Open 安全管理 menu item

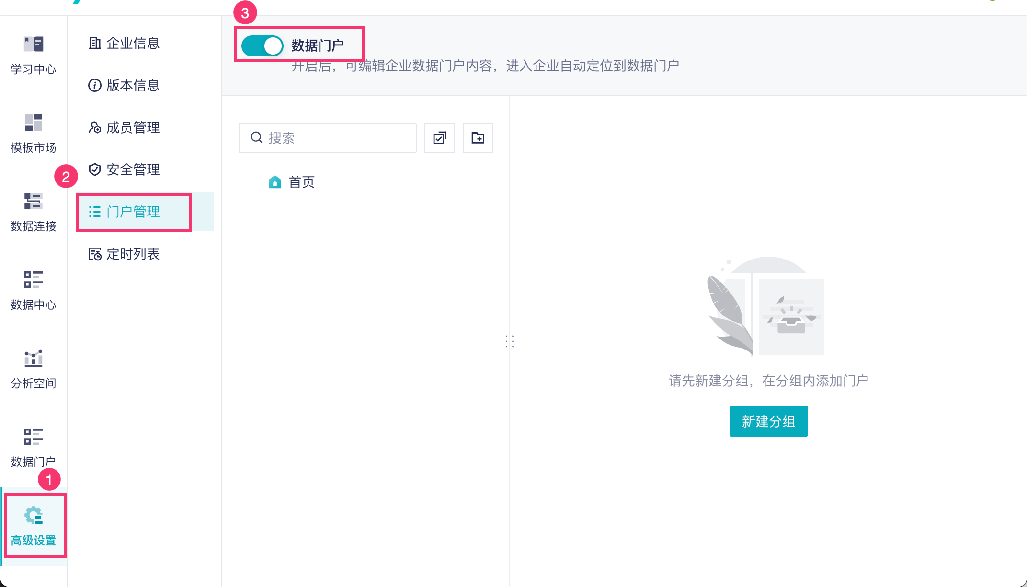pos(125,169)
